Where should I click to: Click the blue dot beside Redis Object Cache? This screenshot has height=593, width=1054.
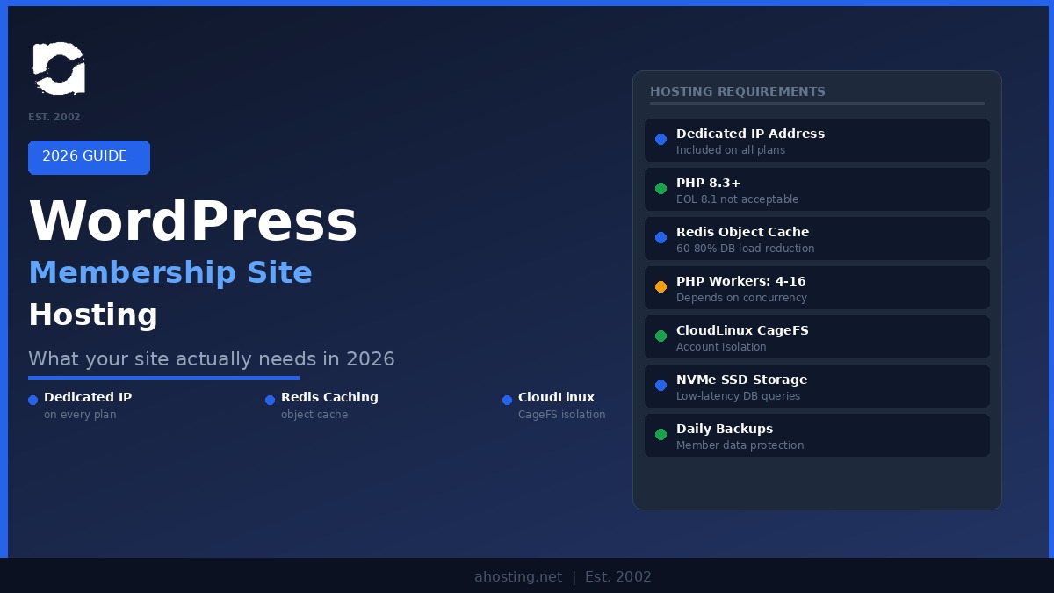(x=661, y=237)
